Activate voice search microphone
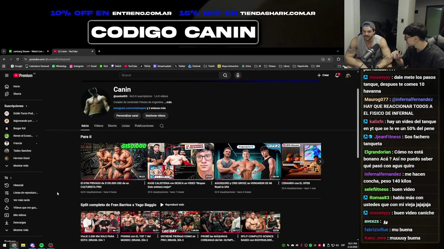 click(x=238, y=75)
